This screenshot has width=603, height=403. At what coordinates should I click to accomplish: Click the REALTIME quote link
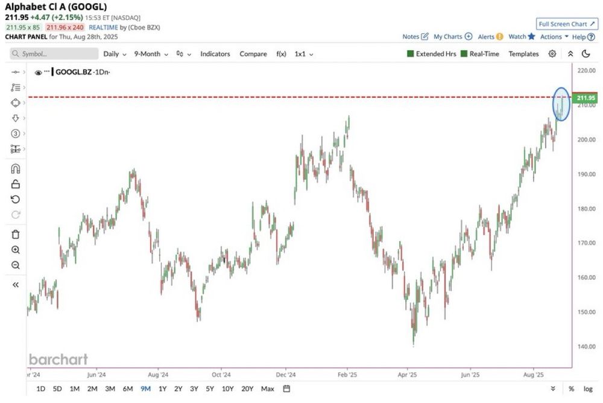pos(103,27)
